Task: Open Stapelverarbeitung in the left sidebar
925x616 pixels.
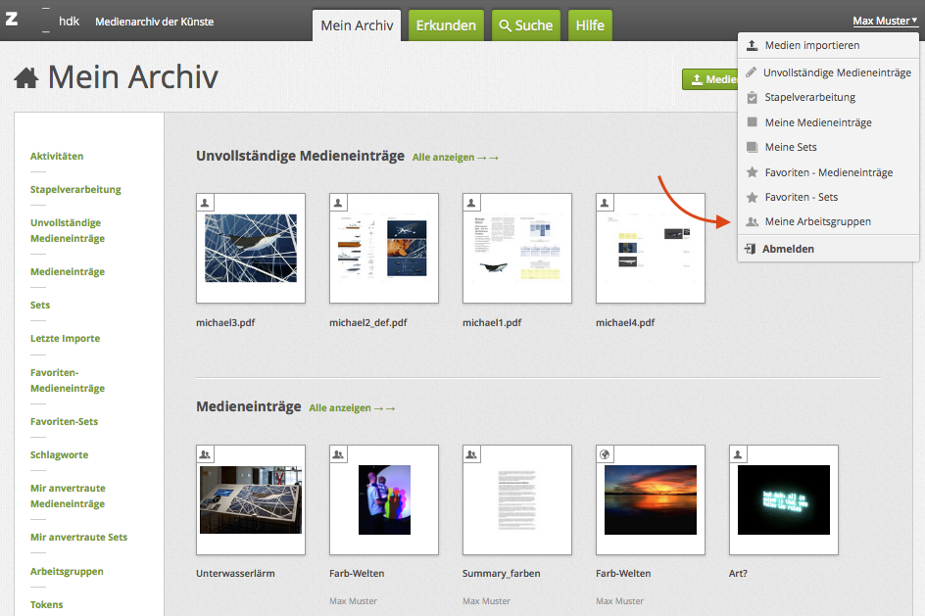Action: click(75, 189)
